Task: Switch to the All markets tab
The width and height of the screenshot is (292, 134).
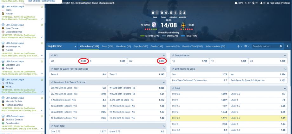Action: pyautogui.click(x=90, y=46)
